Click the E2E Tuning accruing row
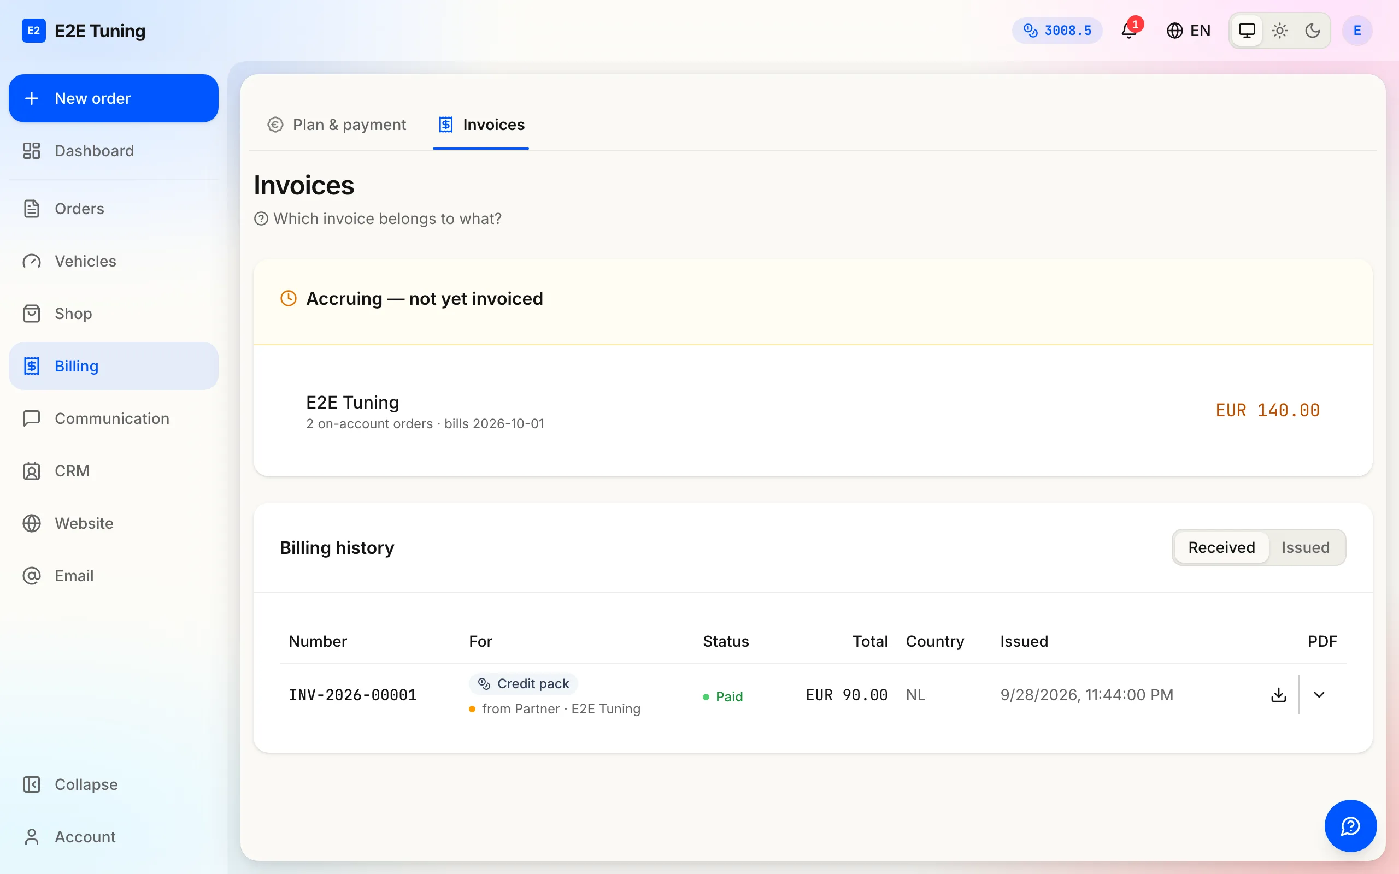The height and width of the screenshot is (874, 1399). pos(813,411)
